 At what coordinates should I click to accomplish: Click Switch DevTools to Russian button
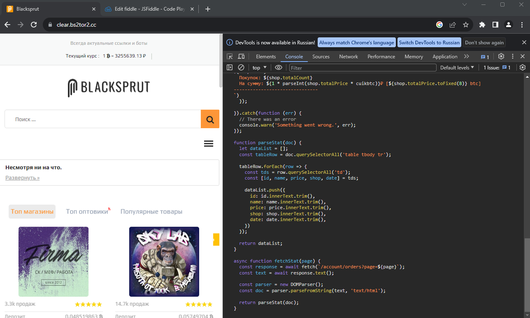click(429, 43)
